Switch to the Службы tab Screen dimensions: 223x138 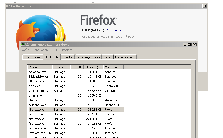pos(67,57)
